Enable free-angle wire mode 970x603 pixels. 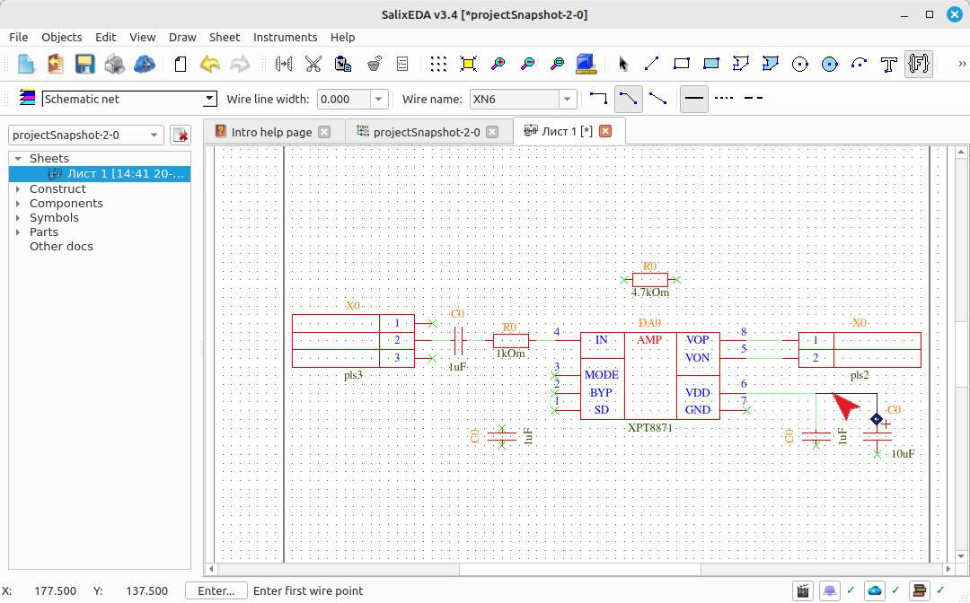(657, 98)
